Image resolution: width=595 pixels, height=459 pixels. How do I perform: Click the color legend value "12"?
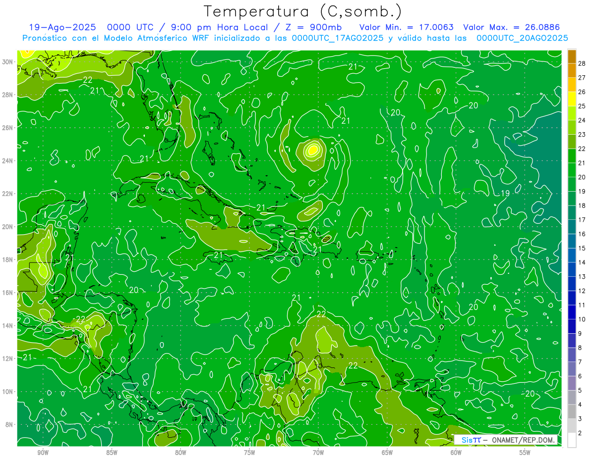(x=582, y=291)
